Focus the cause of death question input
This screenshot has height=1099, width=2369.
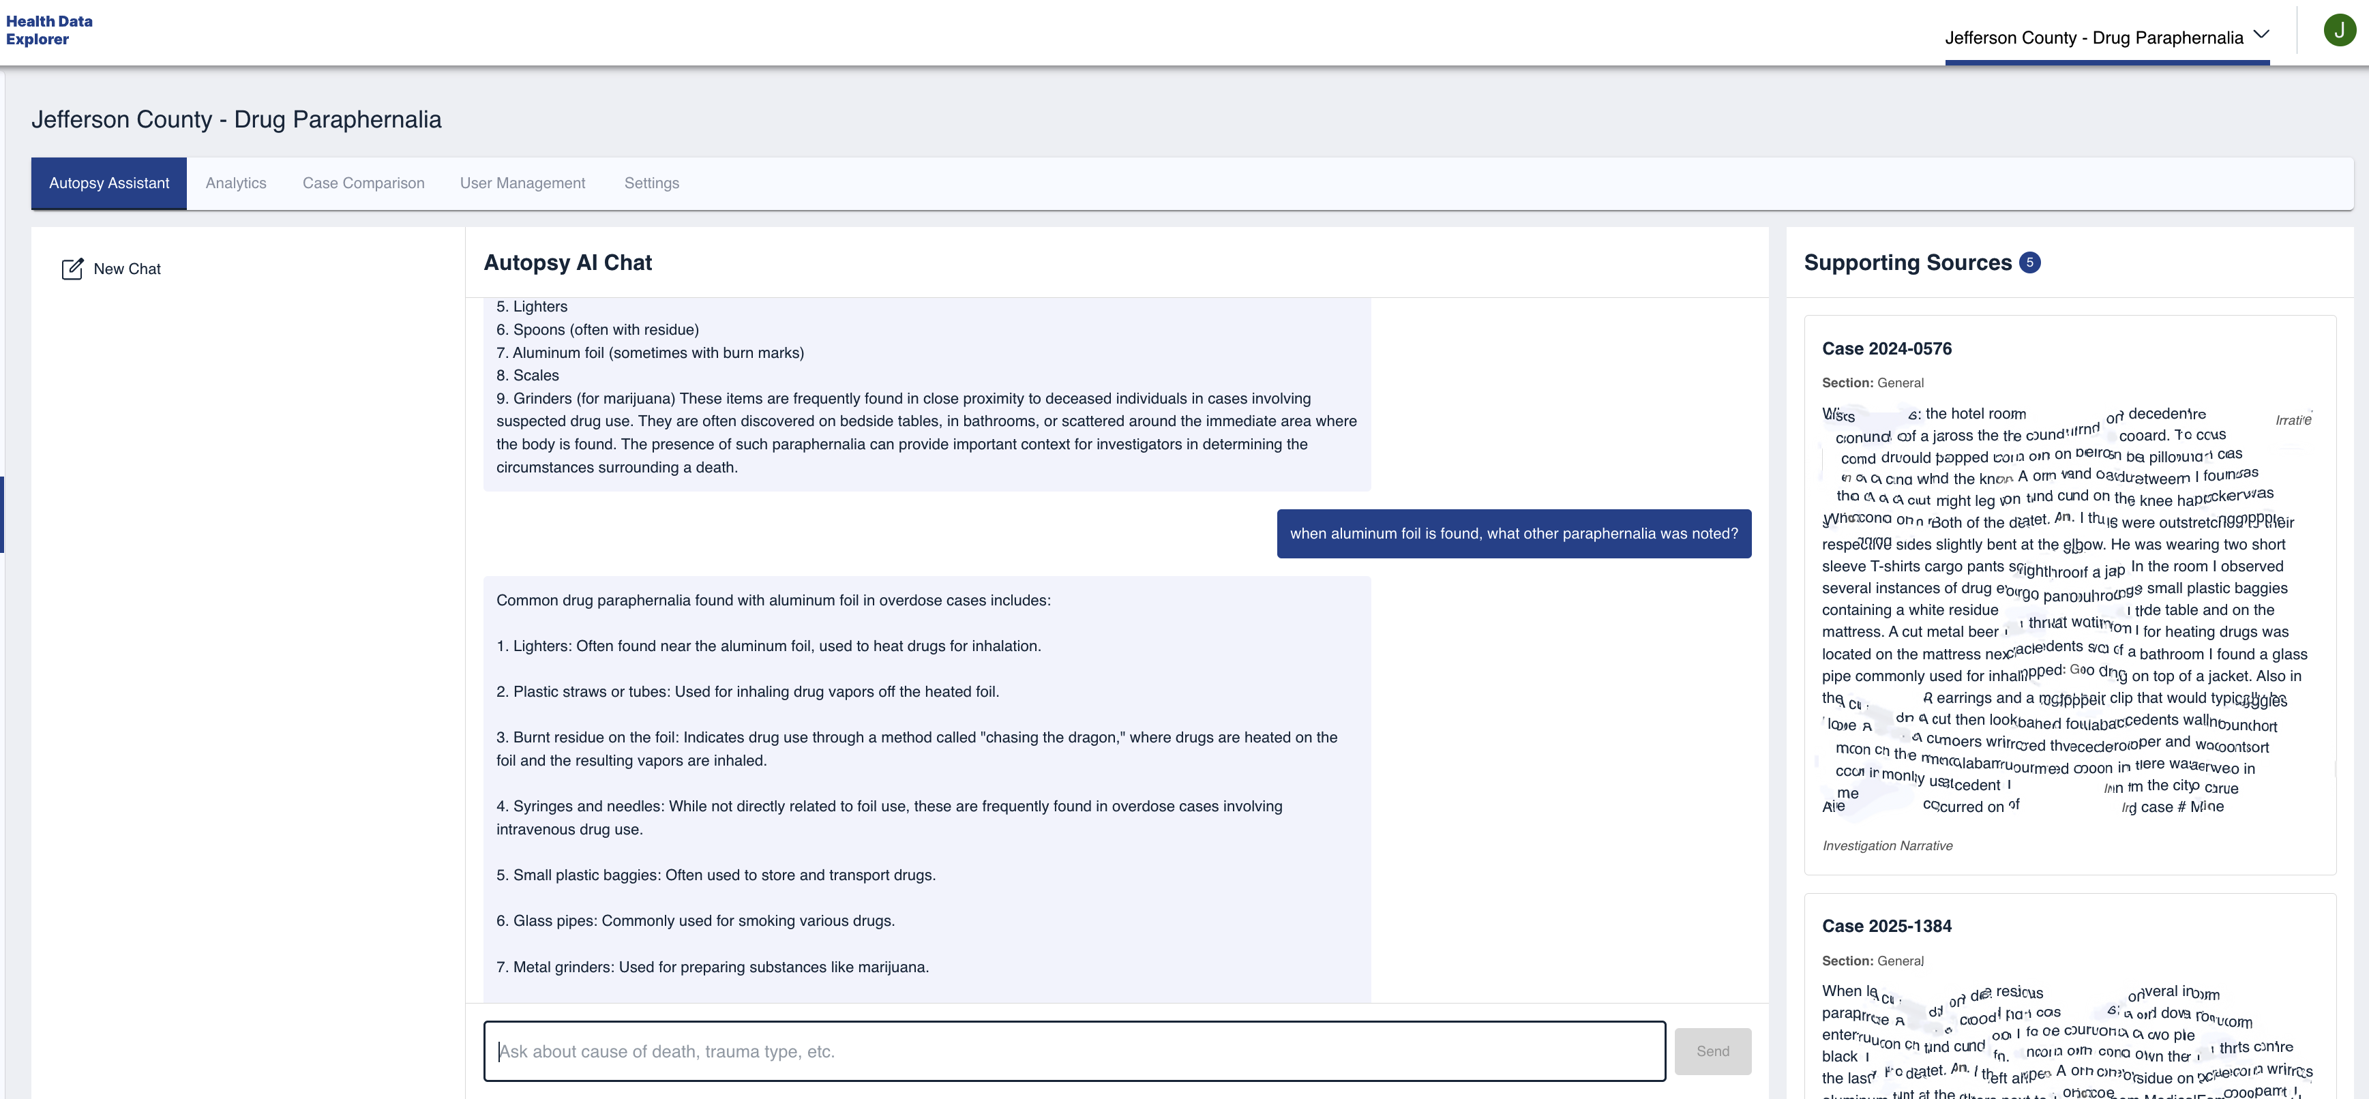1073,1051
